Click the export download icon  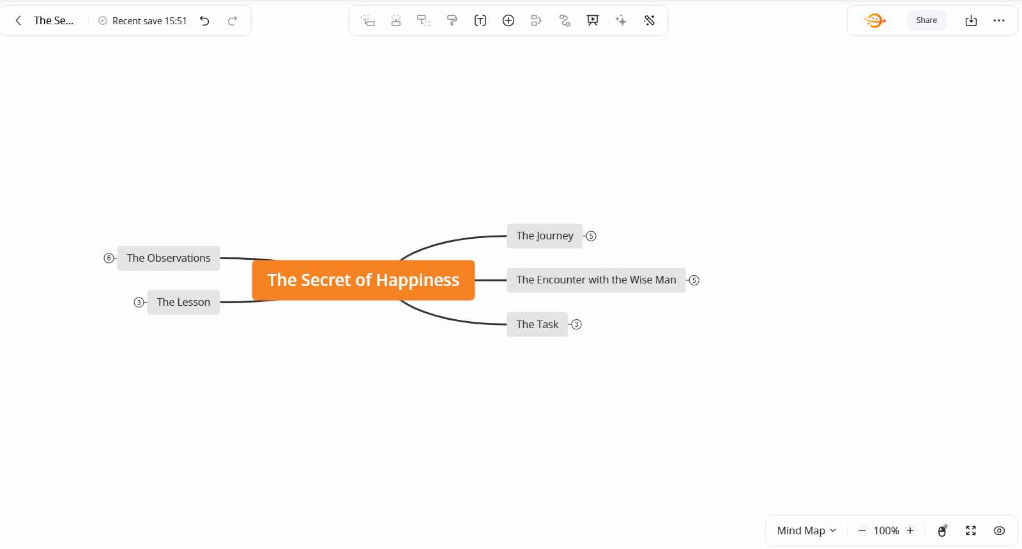click(x=971, y=20)
